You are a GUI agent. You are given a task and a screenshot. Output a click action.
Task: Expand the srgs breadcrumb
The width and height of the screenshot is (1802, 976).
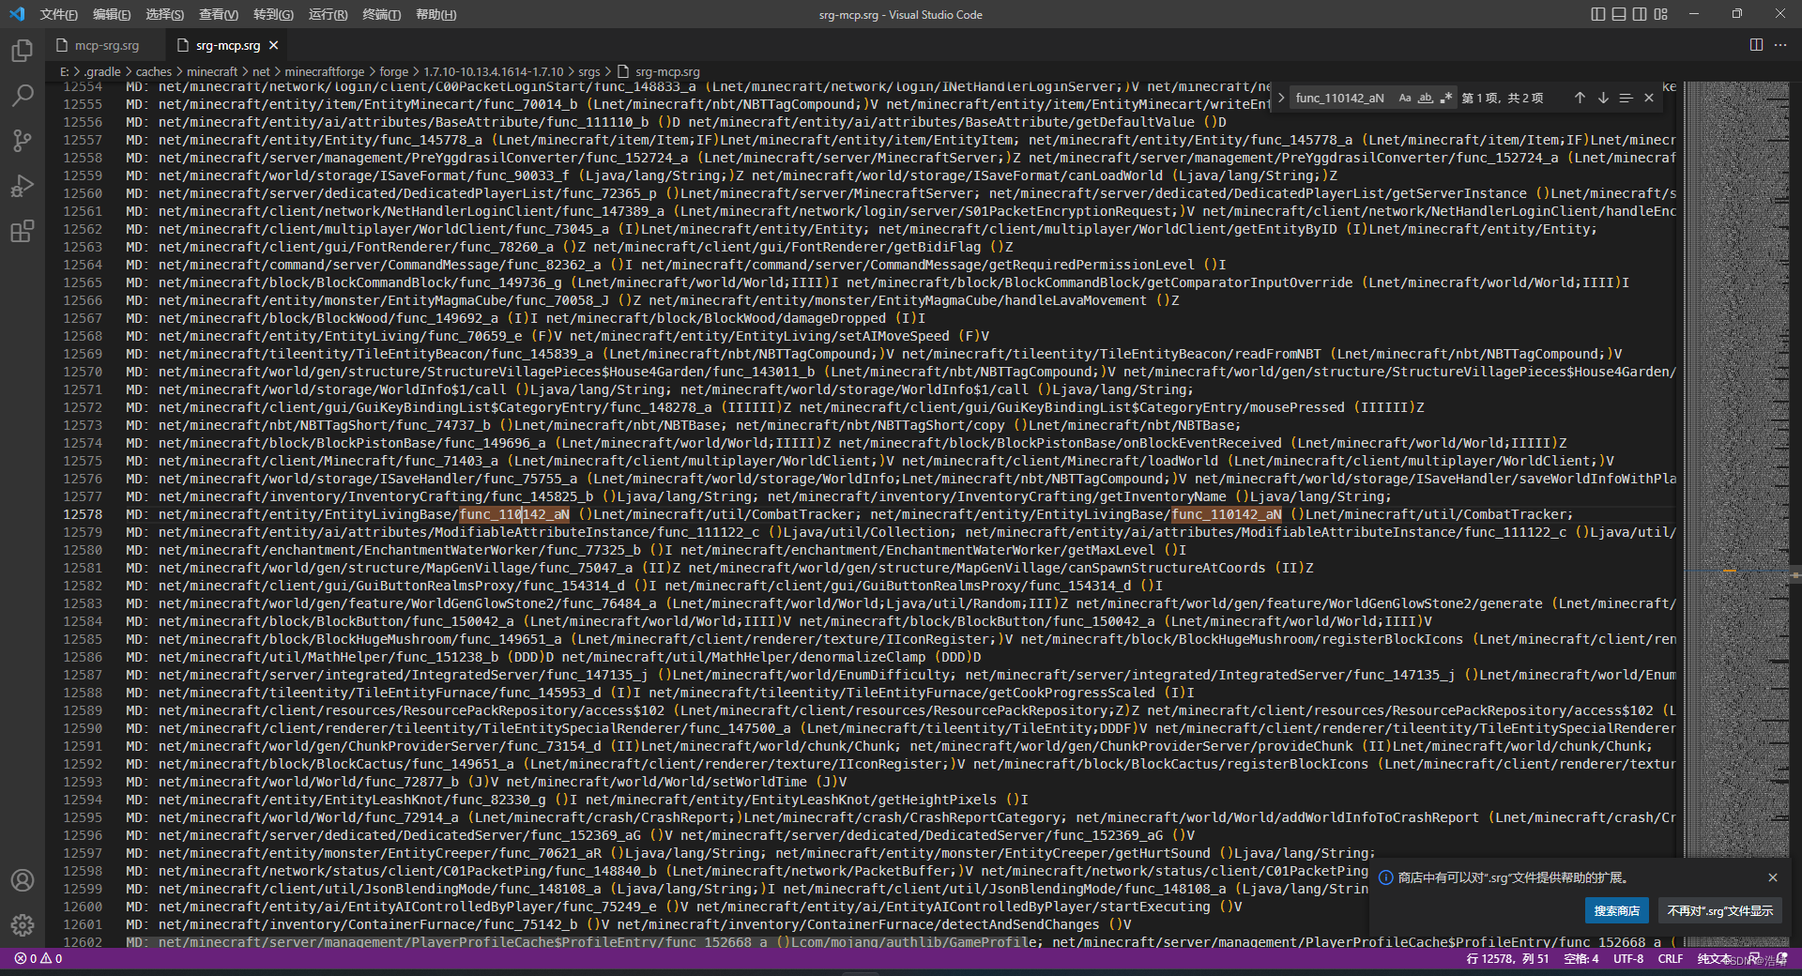[589, 71]
